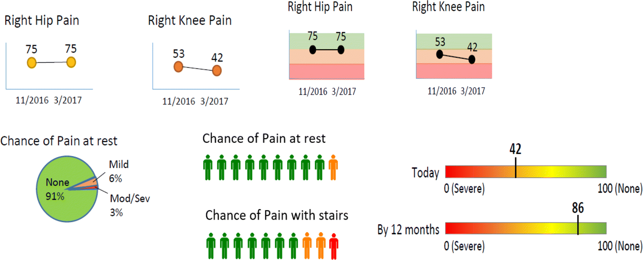Click the 42 marker on the Today bar

coord(515,168)
